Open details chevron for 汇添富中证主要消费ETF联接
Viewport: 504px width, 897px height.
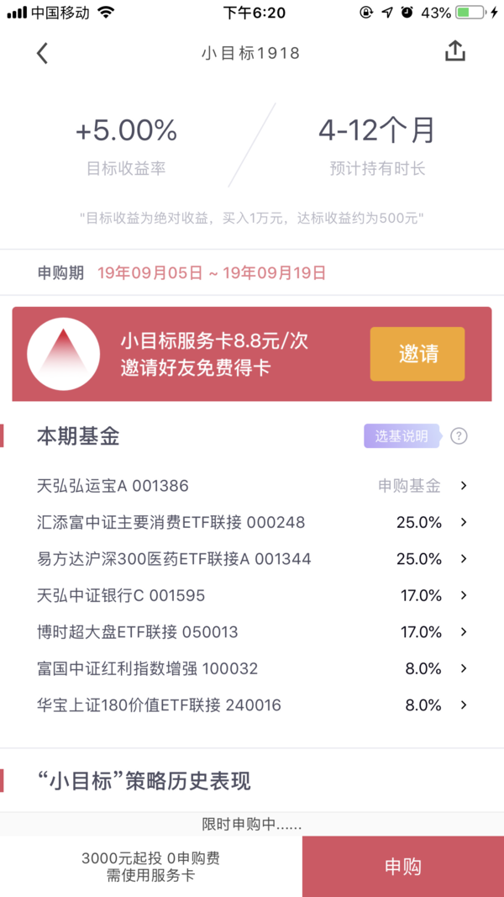point(464,522)
